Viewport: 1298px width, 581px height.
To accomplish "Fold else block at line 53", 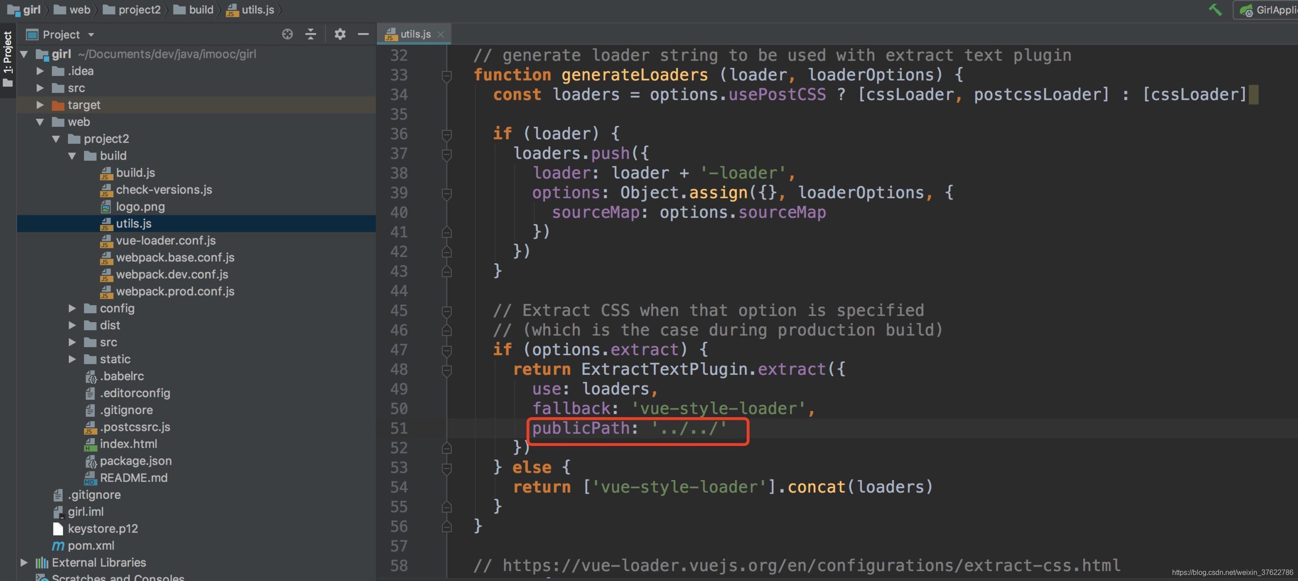I will [x=446, y=468].
